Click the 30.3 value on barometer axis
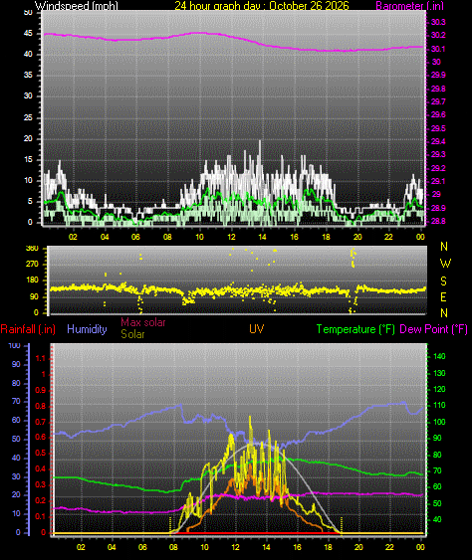472x560 pixels. (438, 22)
